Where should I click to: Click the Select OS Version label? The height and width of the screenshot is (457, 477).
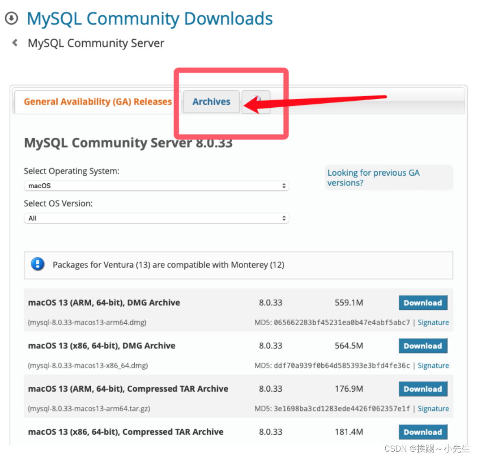point(58,204)
